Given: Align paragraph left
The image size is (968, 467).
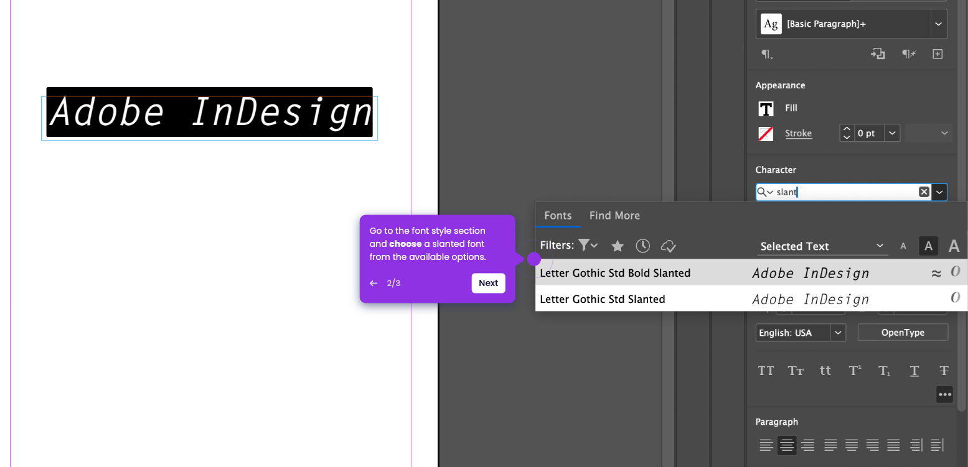Looking at the screenshot, I should pos(766,445).
